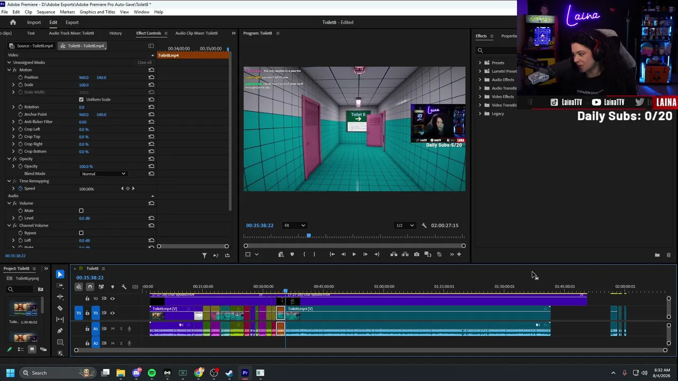Click the Mark In bracket button
The image size is (678, 381).
pyautogui.click(x=304, y=255)
